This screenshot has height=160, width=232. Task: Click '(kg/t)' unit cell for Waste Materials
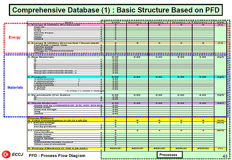coord(220,103)
